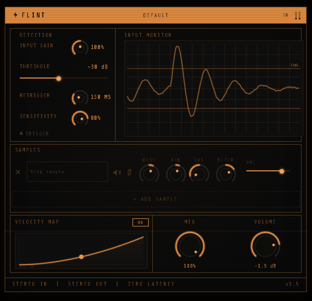Click the Mix 100% value
The width and height of the screenshot is (312, 301).
(190, 266)
